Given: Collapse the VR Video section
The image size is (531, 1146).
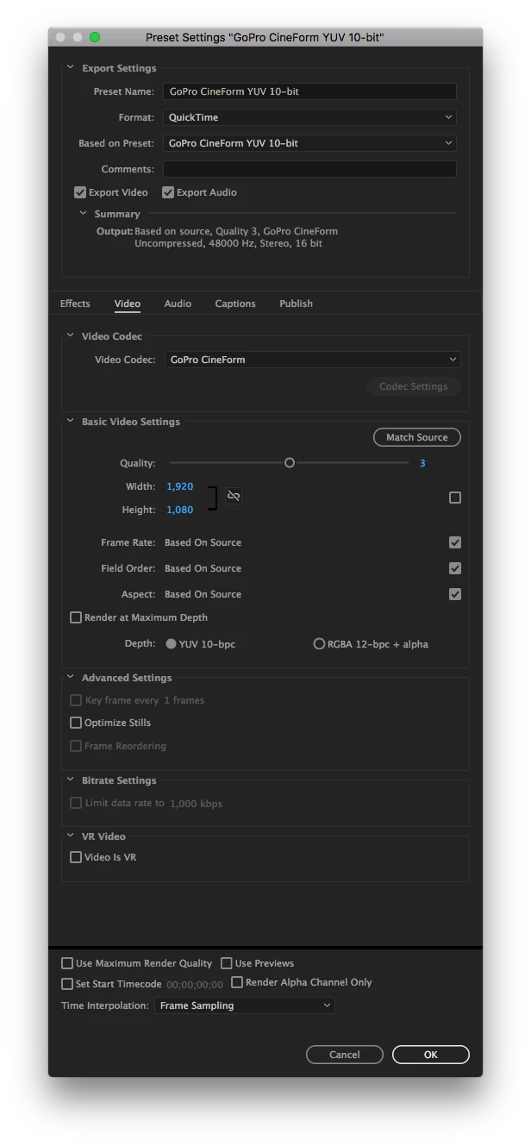Looking at the screenshot, I should coord(71,836).
